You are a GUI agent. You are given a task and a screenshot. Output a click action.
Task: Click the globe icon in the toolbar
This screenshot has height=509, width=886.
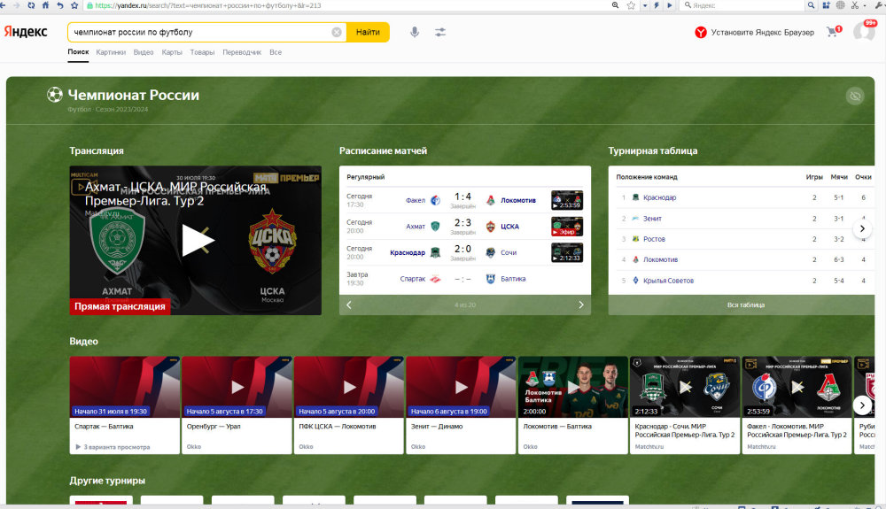coord(841,5)
